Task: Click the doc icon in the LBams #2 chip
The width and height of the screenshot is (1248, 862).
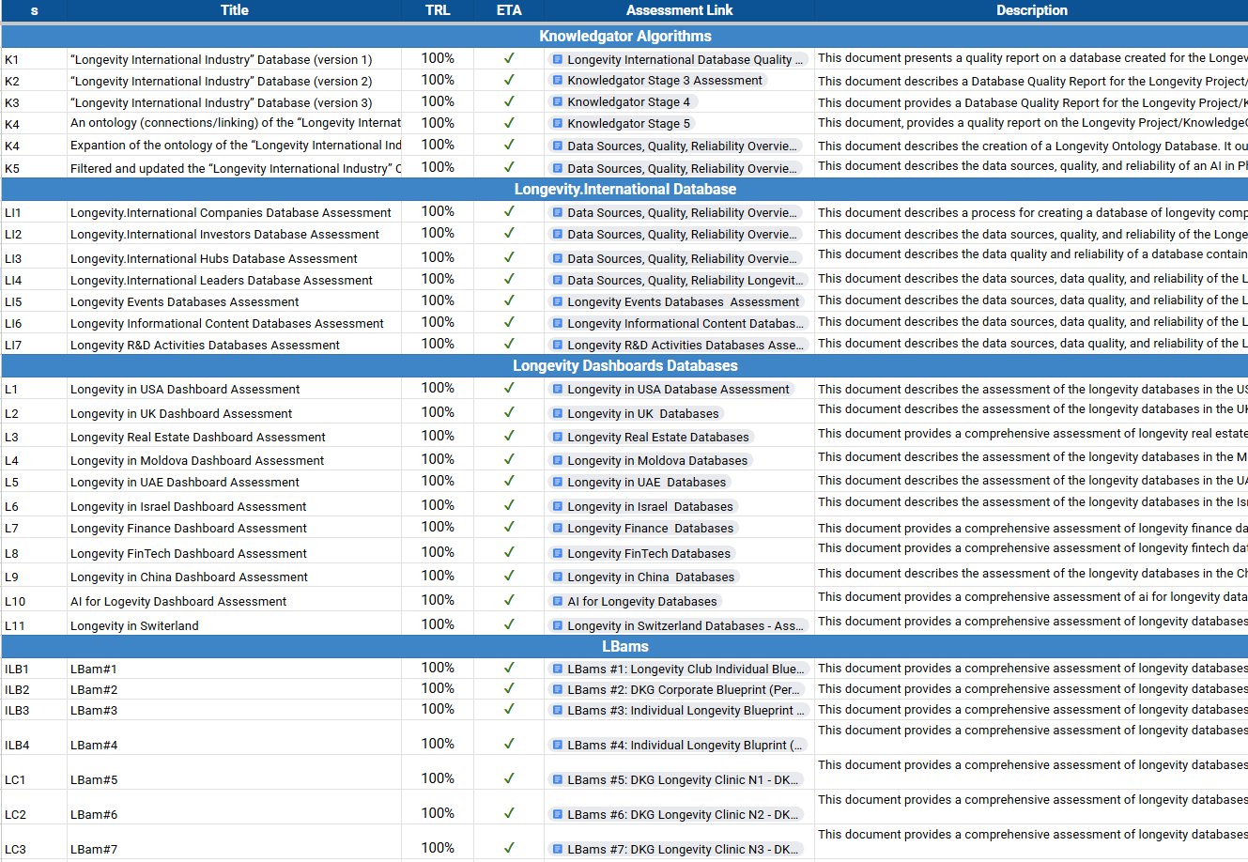Action: pos(558,689)
